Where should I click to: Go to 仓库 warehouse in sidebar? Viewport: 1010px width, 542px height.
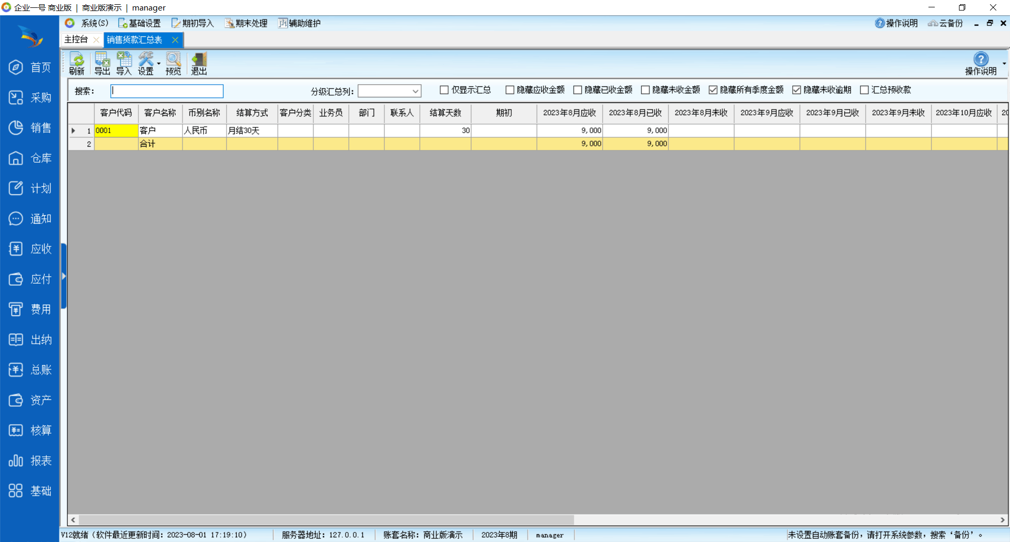coord(30,158)
